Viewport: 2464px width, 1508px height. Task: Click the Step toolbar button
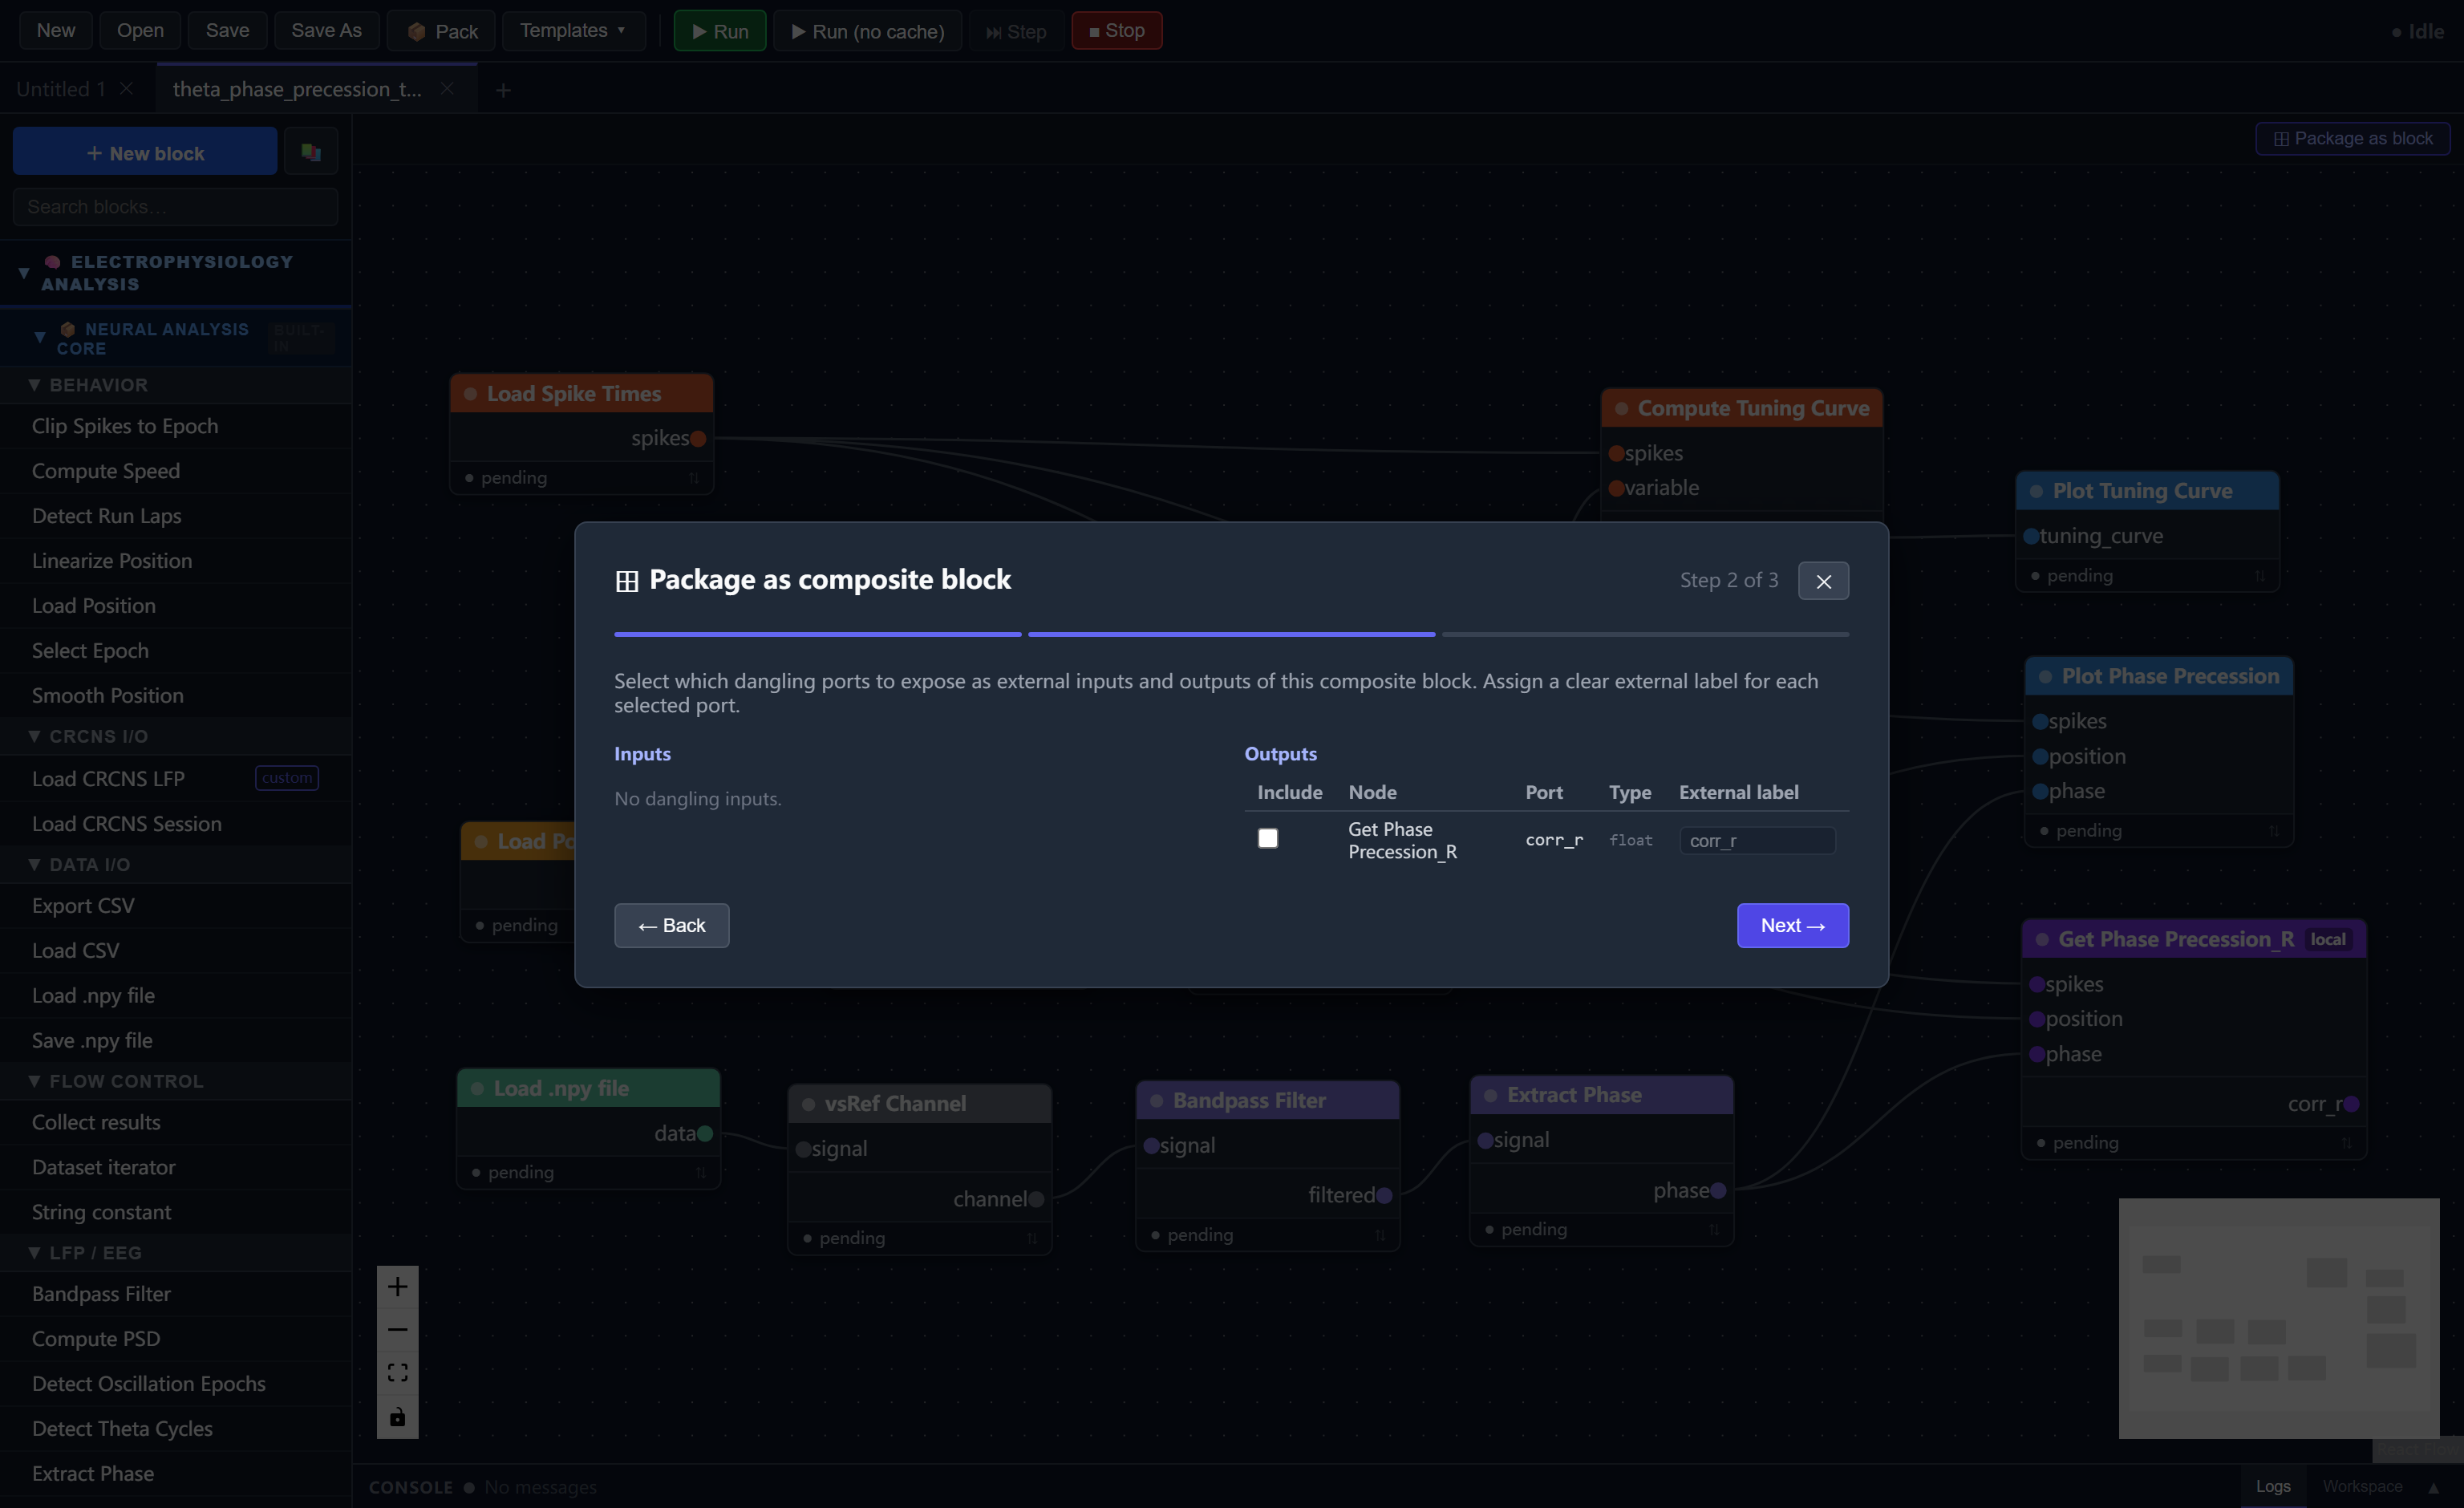pos(1016,31)
